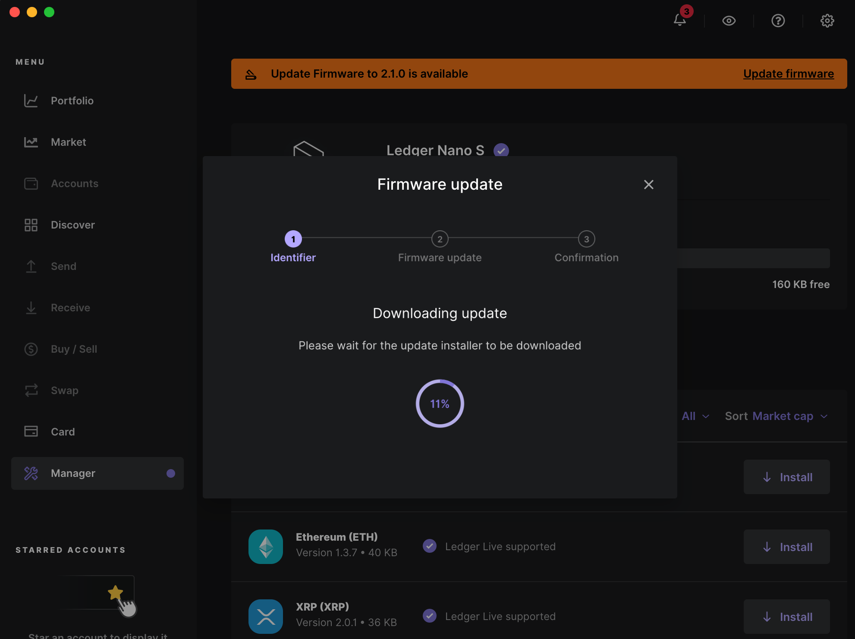Close the Firmware update dialog
Image resolution: width=855 pixels, height=639 pixels.
(x=648, y=185)
